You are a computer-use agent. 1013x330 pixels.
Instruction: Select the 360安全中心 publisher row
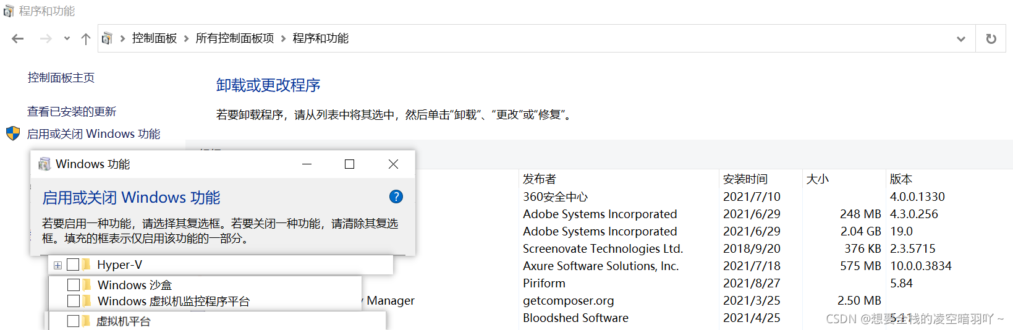pyautogui.click(x=556, y=197)
